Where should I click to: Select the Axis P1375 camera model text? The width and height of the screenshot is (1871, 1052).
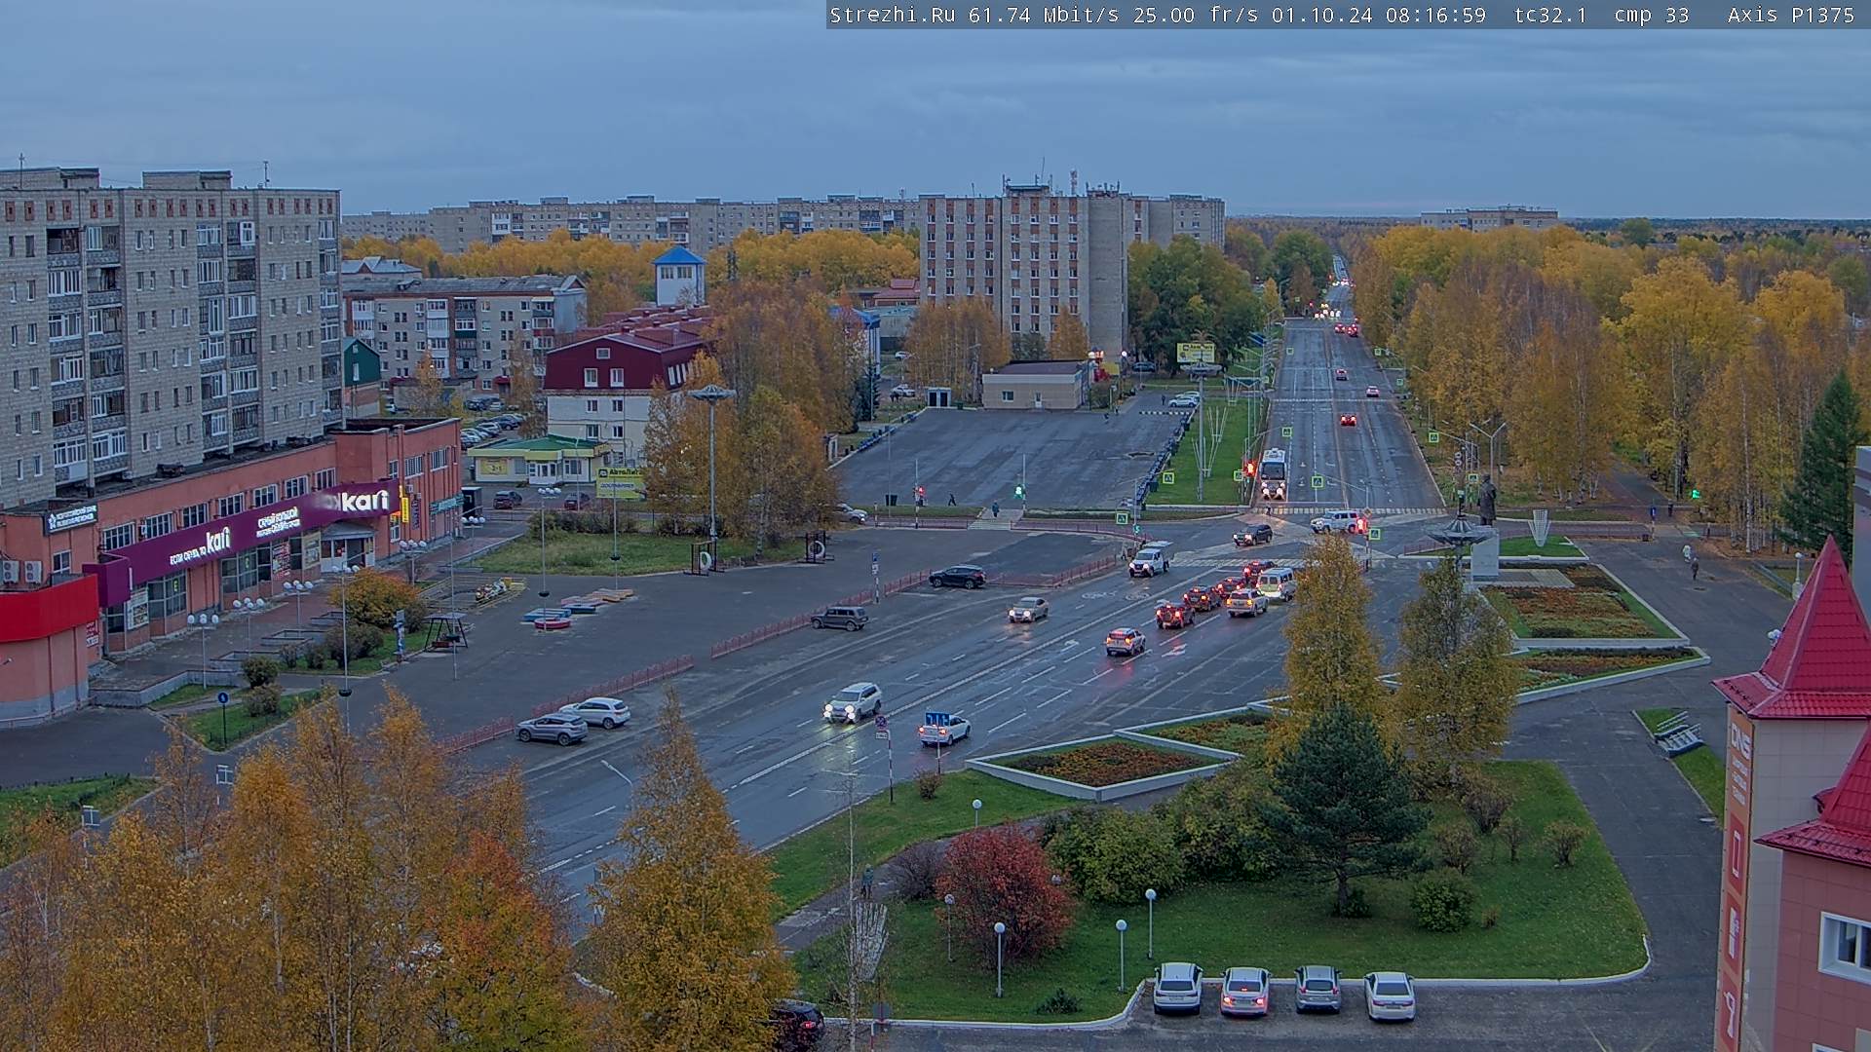click(1791, 15)
